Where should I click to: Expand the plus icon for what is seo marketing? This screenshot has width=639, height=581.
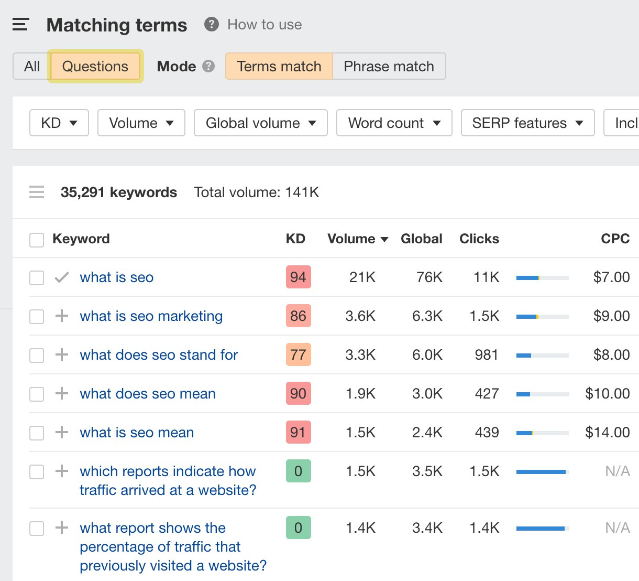pos(61,316)
